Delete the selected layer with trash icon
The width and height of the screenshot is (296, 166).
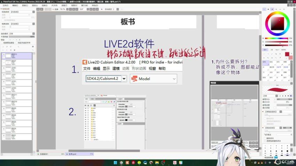click(x=14, y=50)
